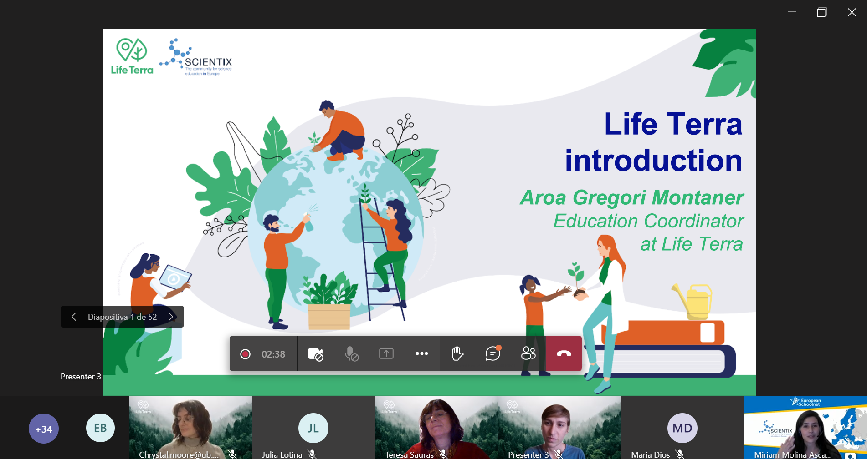Open more actions ellipsis menu
The height and width of the screenshot is (459, 867).
[422, 353]
